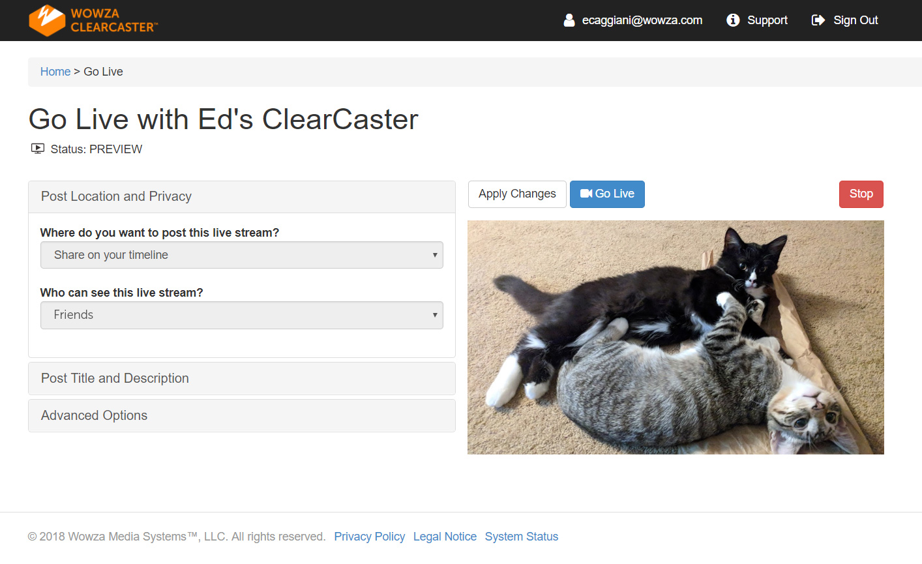922x564 pixels.
Task: Click the Sign Out arrow icon
Action: (818, 20)
